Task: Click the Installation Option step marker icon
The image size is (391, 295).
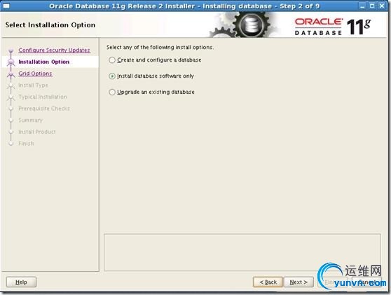Action: [11, 62]
